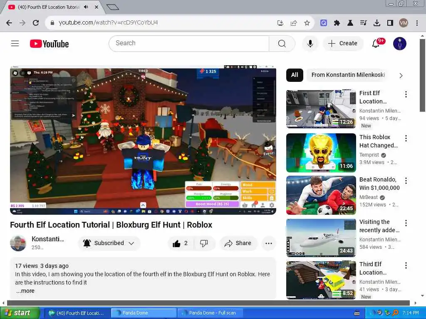Select the All filter chip

click(x=295, y=75)
